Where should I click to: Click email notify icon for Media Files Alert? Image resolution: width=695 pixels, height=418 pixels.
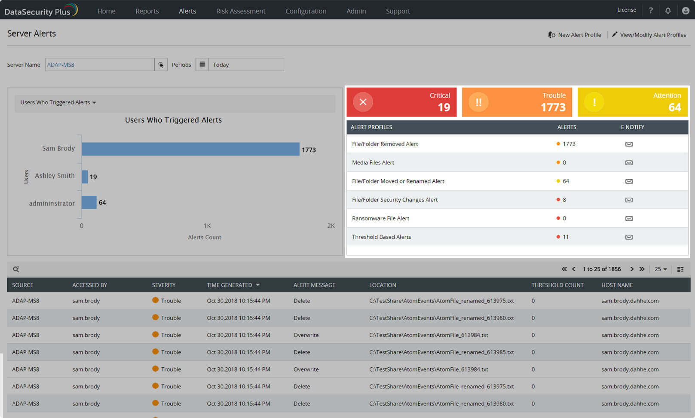(629, 163)
